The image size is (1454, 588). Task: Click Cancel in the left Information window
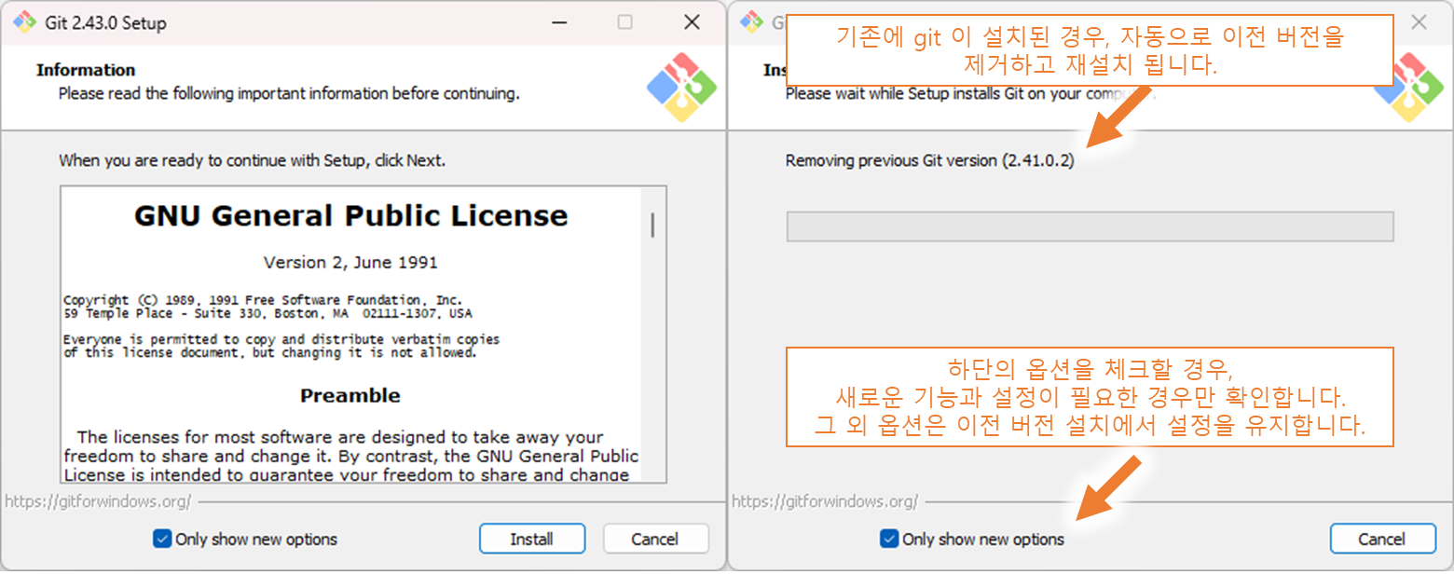point(655,539)
